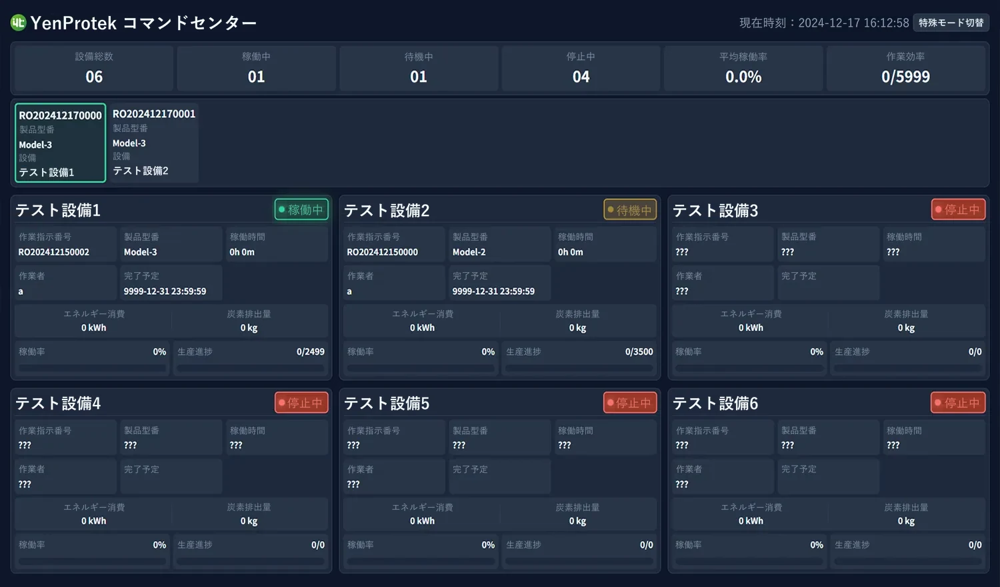Click テスト設備2 label in RO202412170001 card
Image resolution: width=1000 pixels, height=587 pixels.
click(141, 171)
